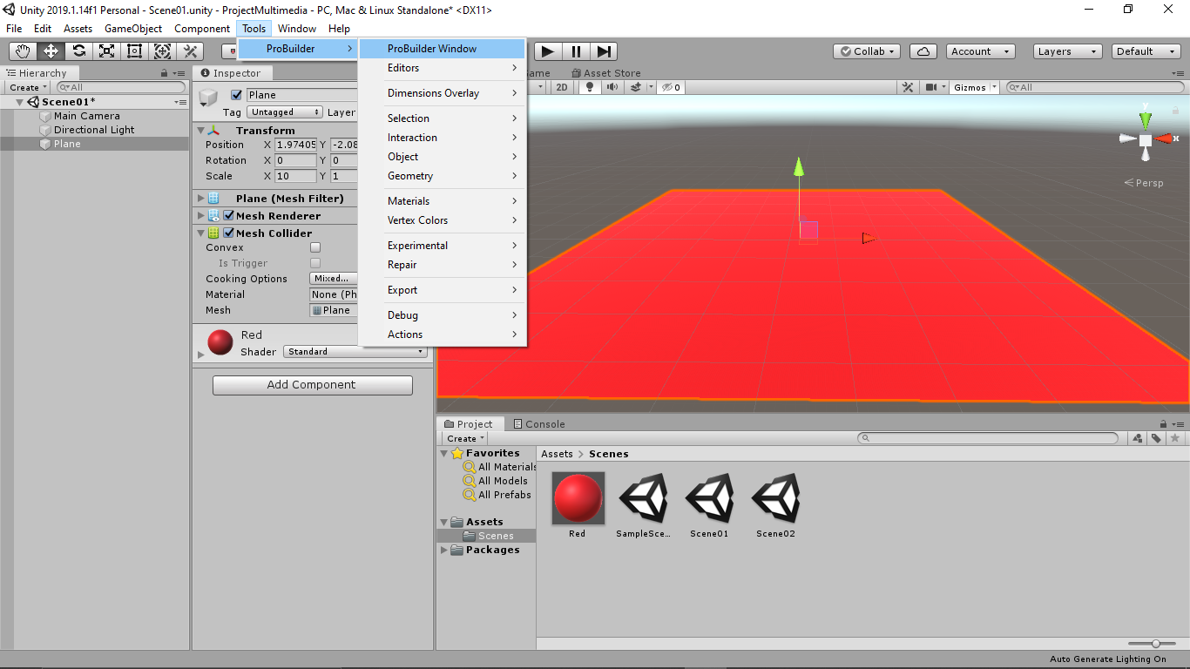Select the Red material asset thumbnail
This screenshot has height=669, width=1190.
point(578,498)
